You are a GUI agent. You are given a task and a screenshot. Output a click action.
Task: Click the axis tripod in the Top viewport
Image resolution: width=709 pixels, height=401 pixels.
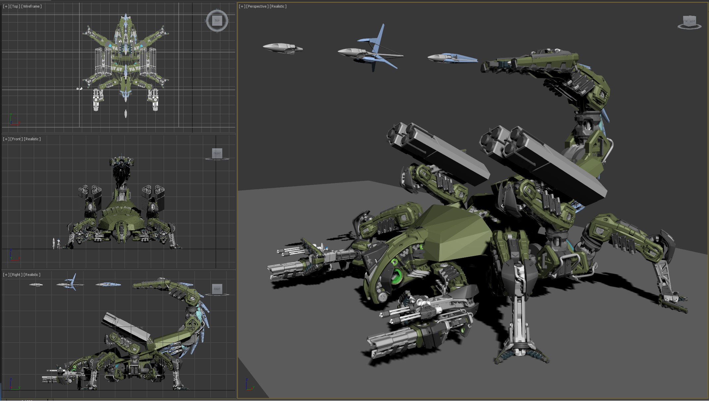click(13, 120)
